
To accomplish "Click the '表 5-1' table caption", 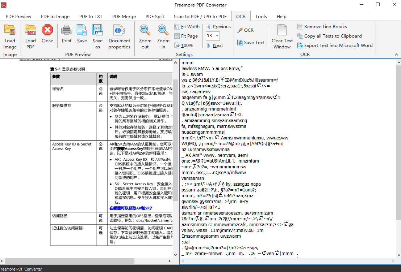I will click(67, 69).
